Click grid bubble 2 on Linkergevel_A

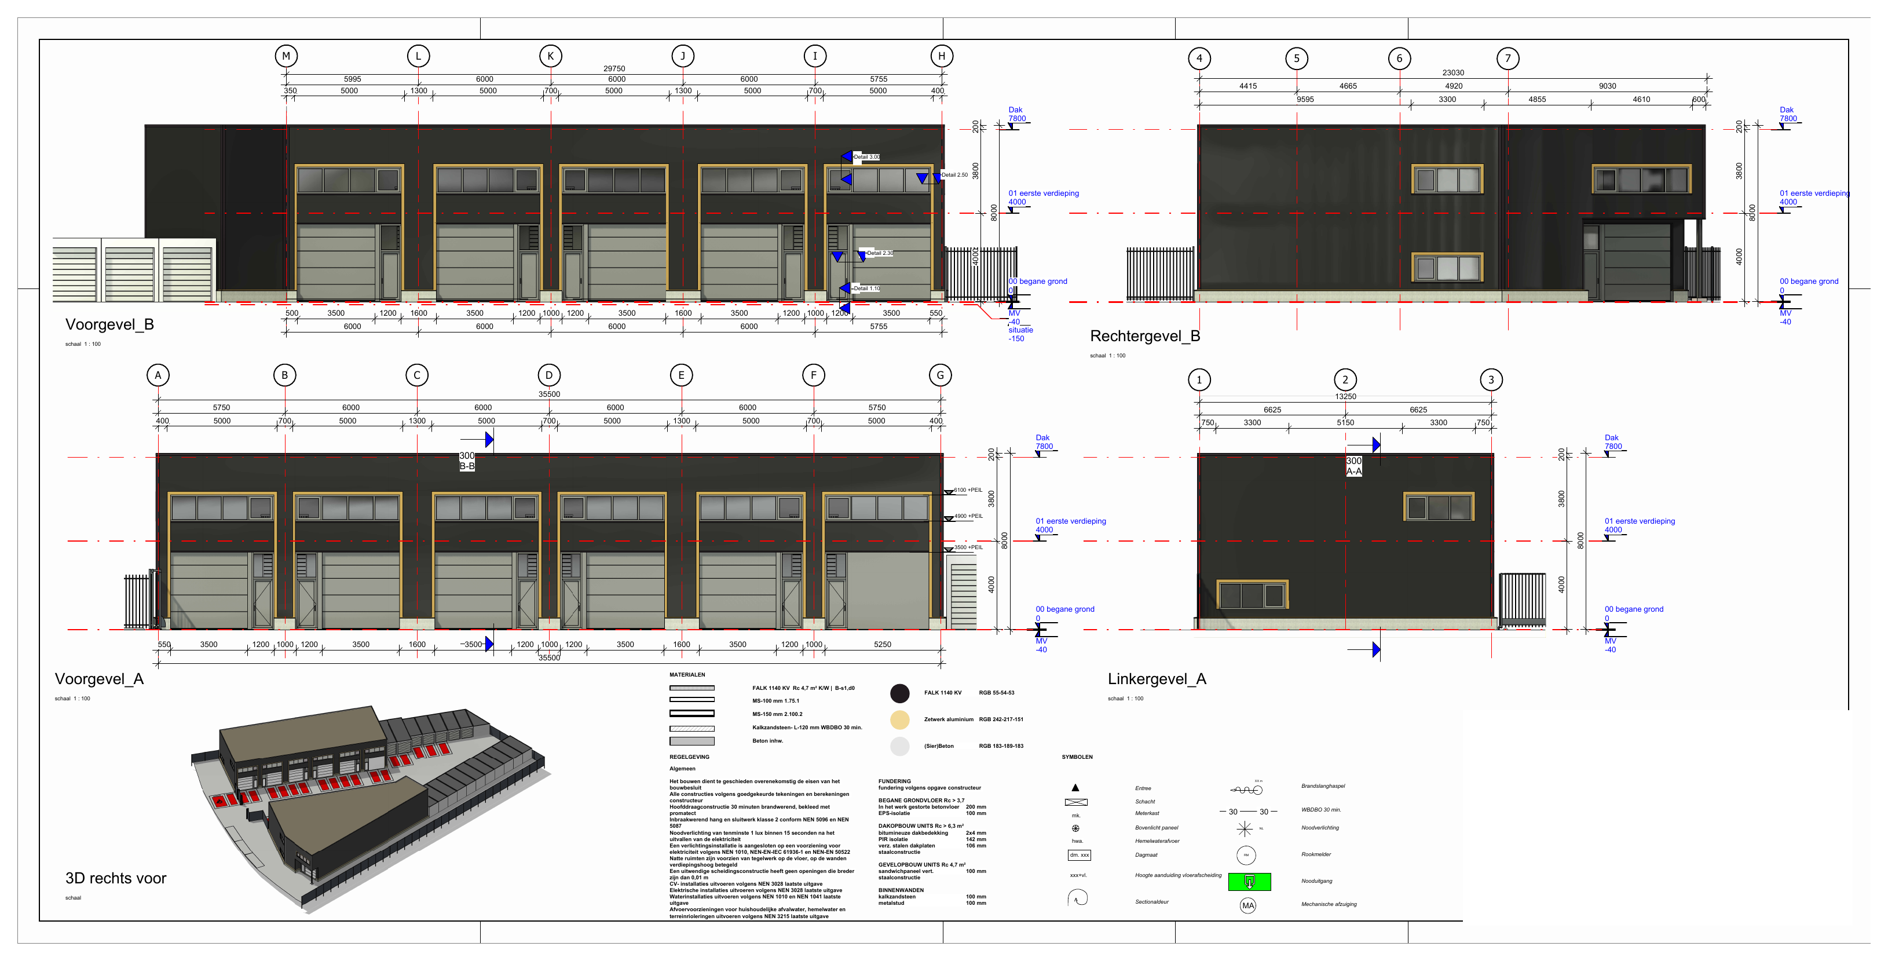1345,380
